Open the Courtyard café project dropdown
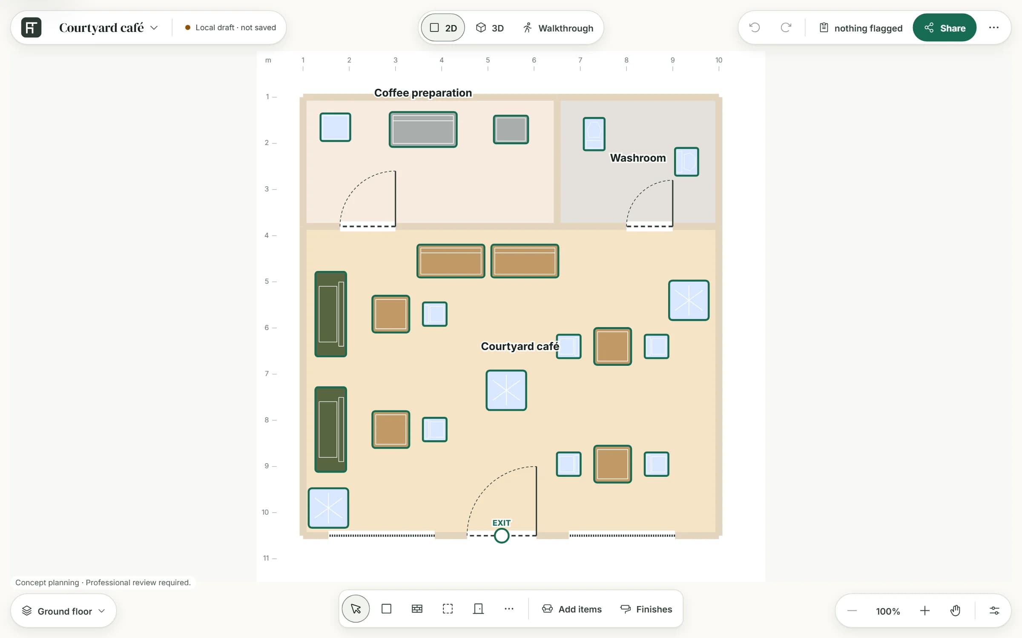Image resolution: width=1022 pixels, height=638 pixels. [x=108, y=28]
